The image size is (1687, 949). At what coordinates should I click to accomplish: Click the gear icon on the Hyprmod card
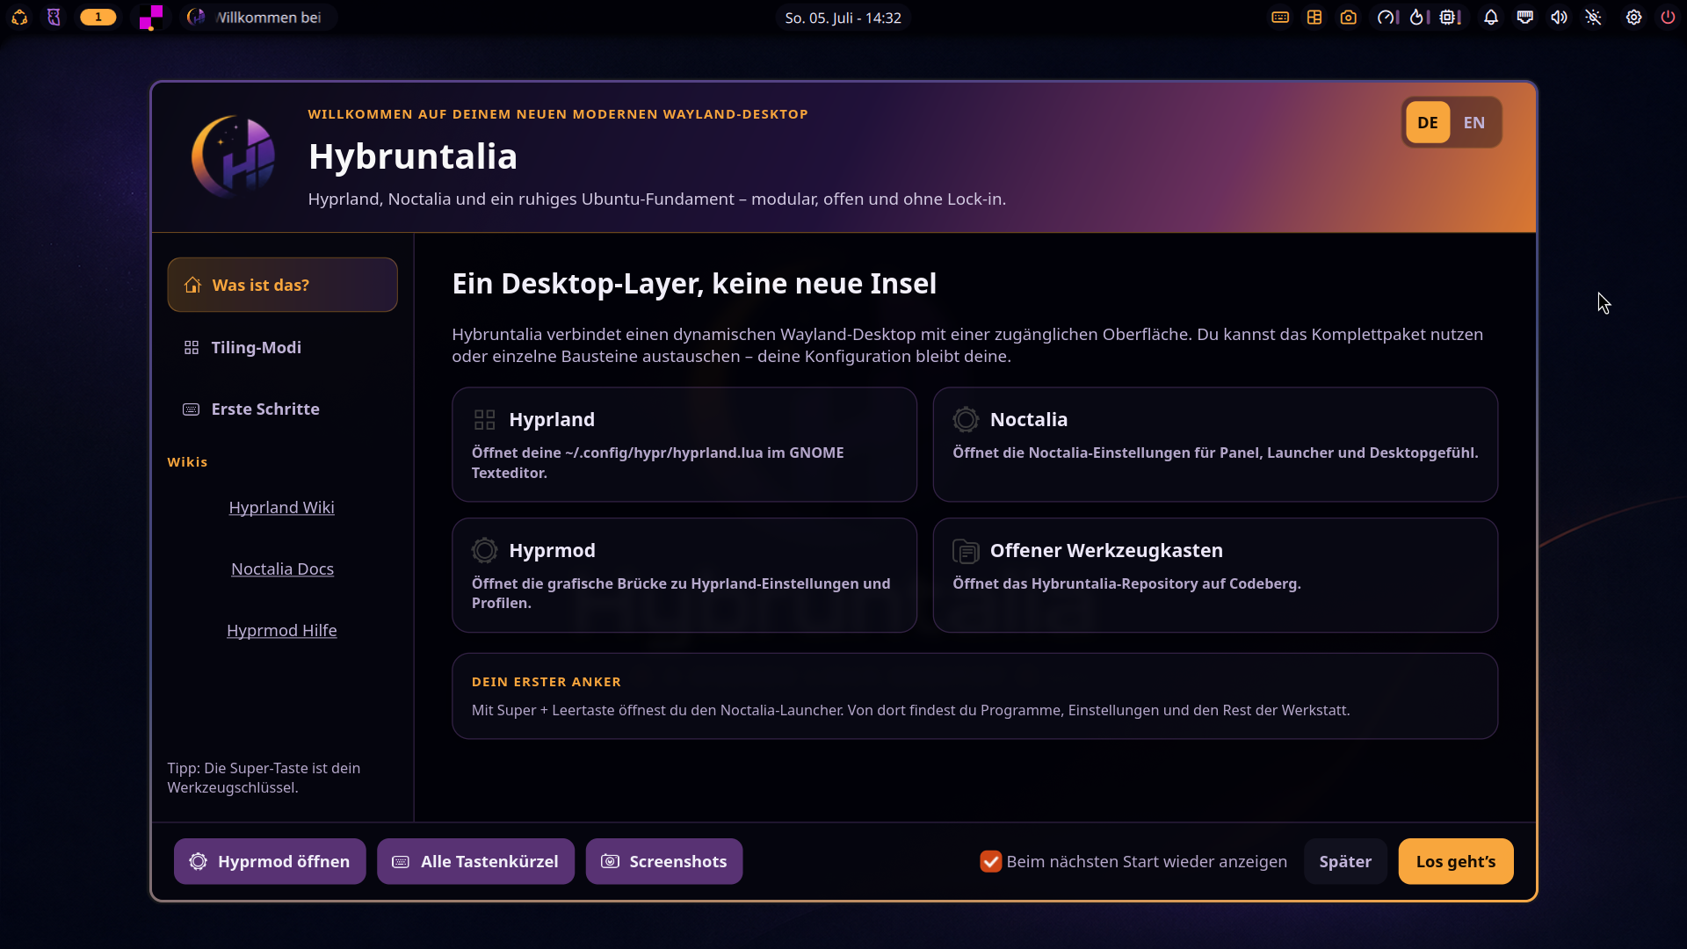(484, 551)
